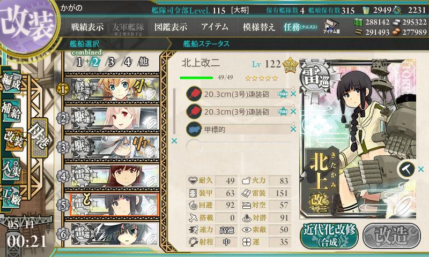Open the 工廠 factory menu
Viewport: 429px width, 257px height.
pyautogui.click(x=11, y=197)
